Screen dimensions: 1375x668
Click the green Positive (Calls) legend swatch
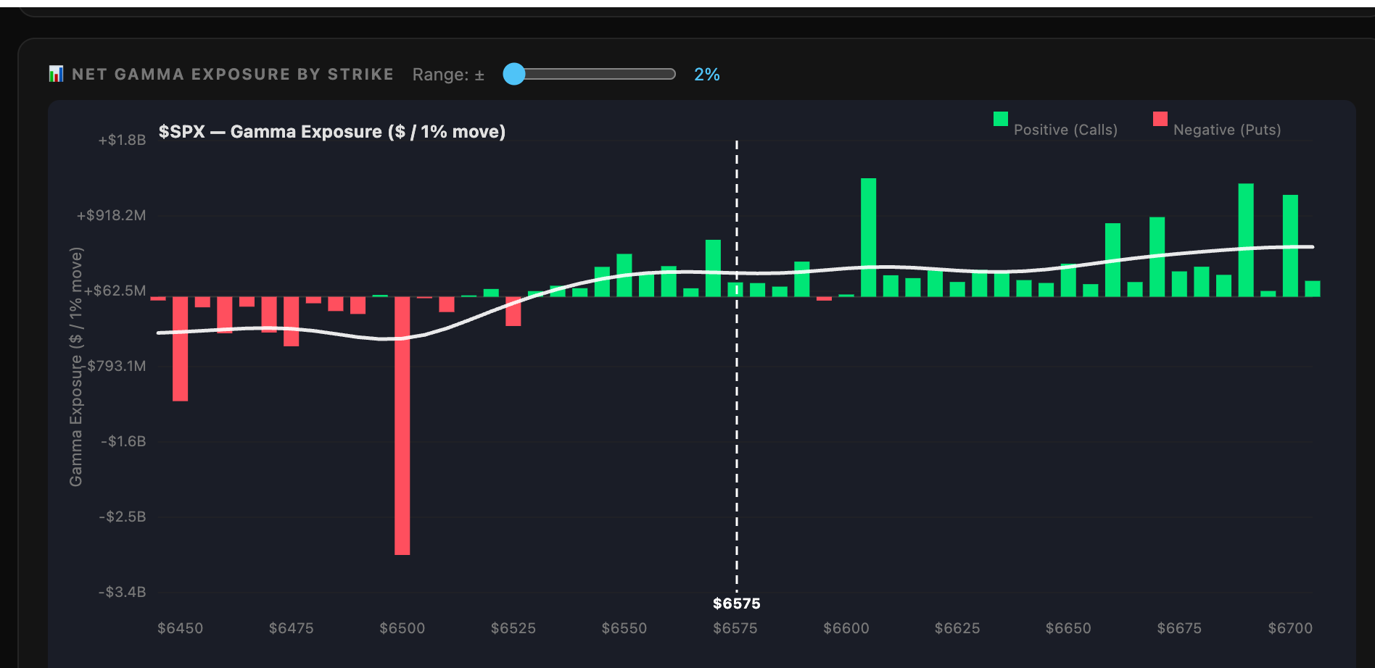tap(1001, 119)
